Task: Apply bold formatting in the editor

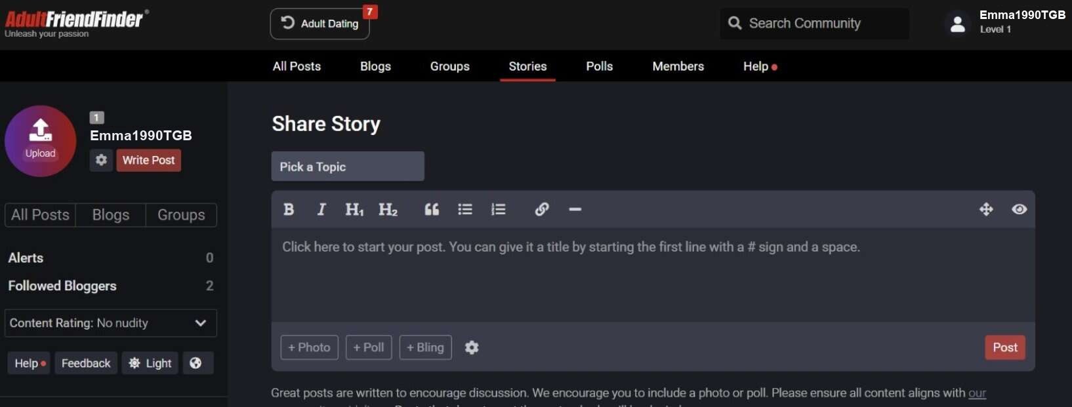Action: [289, 209]
